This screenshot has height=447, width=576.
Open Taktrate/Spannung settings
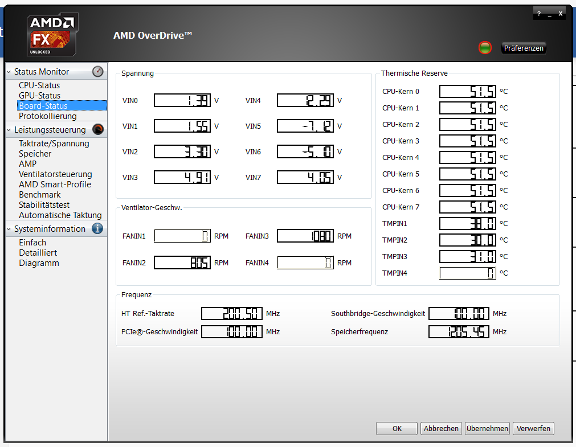[x=54, y=143]
